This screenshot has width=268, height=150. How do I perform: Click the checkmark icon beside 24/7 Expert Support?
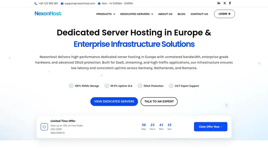tap(171, 86)
